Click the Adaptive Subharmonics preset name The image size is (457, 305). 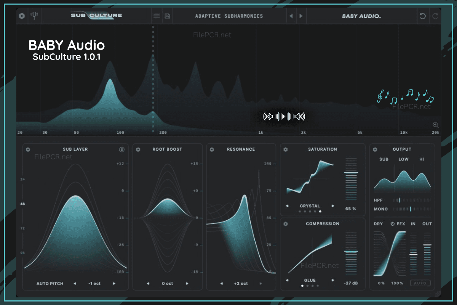(229, 16)
